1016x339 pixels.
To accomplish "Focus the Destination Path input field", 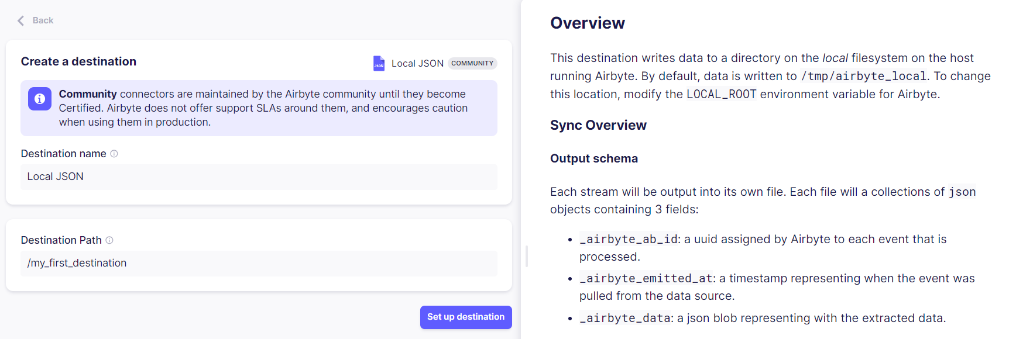I will coord(259,263).
